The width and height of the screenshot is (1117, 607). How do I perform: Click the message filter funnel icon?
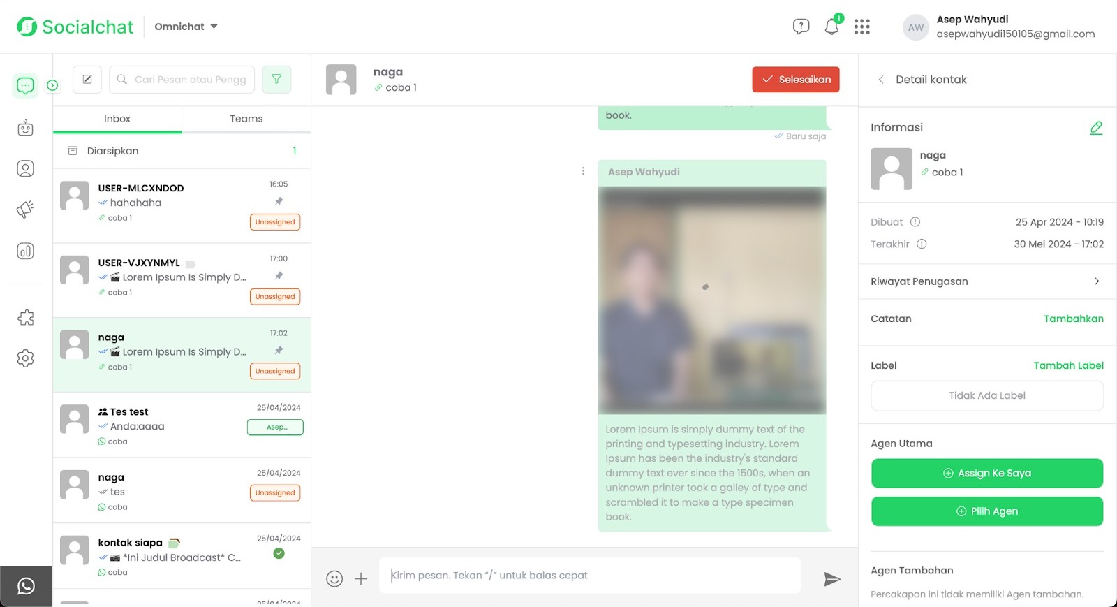point(276,80)
